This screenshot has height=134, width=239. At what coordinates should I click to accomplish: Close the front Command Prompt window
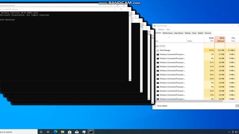(128, 9)
